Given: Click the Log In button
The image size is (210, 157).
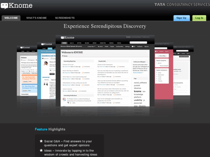Looking at the screenshot, I should click(199, 18).
